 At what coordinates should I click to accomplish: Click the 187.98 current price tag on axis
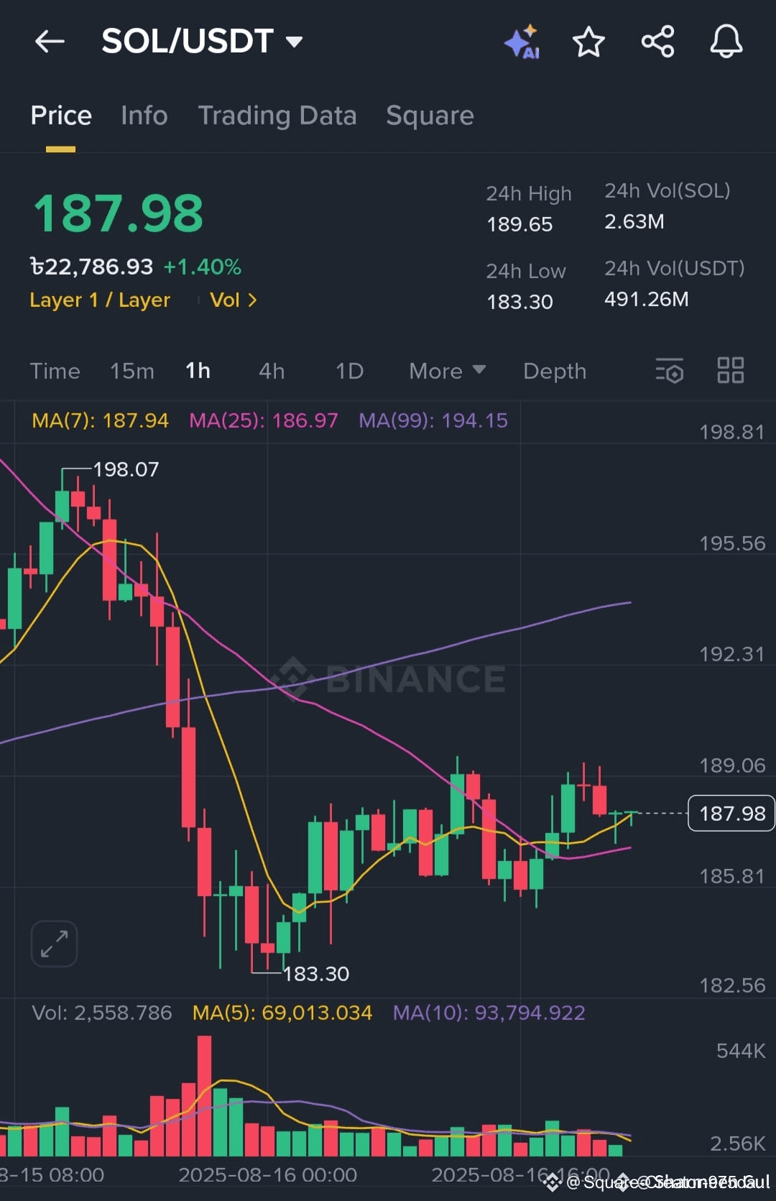(x=731, y=813)
